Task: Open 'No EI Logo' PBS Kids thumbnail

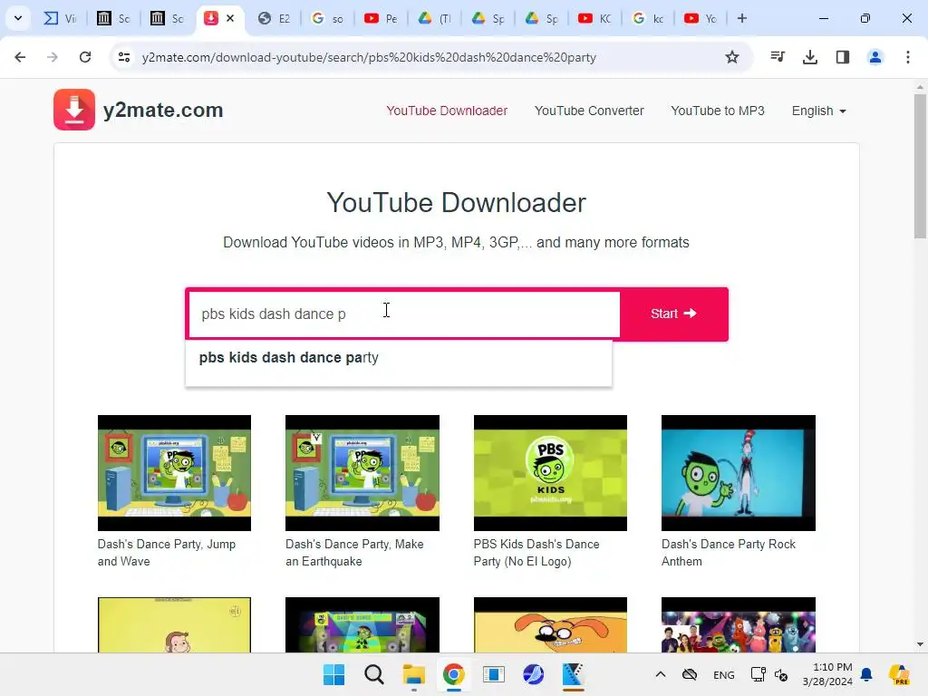Action: [x=550, y=473]
